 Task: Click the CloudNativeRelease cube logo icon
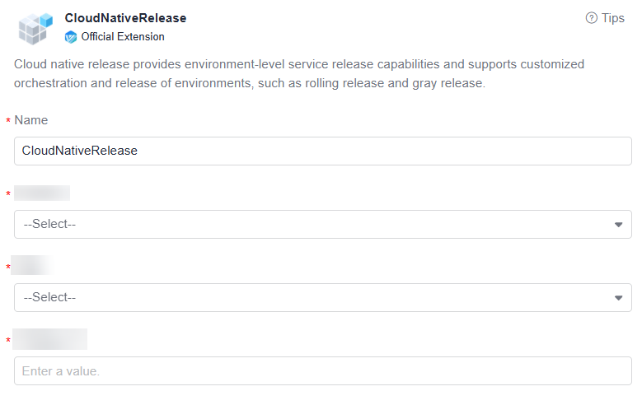pos(35,28)
